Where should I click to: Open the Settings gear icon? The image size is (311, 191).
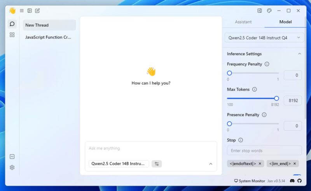(x=12, y=167)
